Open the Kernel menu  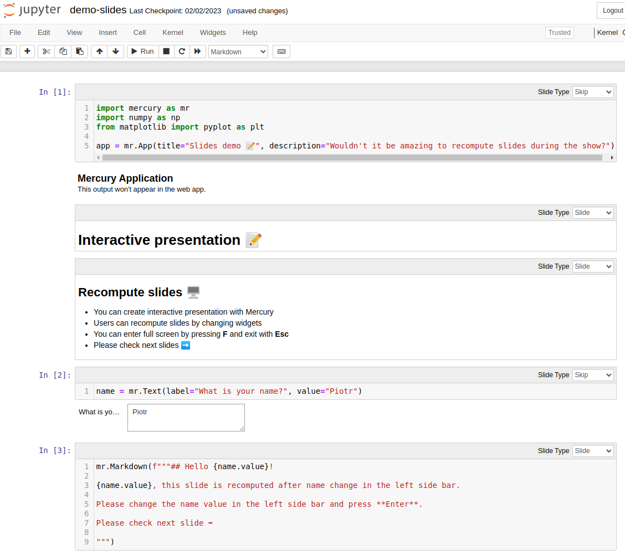[172, 32]
